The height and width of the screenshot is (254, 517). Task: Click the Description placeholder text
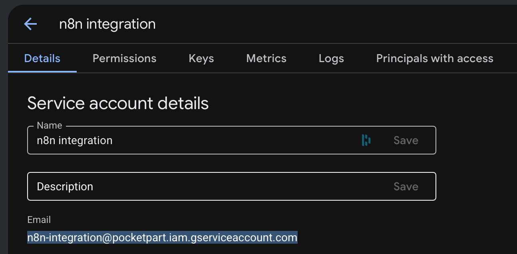[65, 187]
